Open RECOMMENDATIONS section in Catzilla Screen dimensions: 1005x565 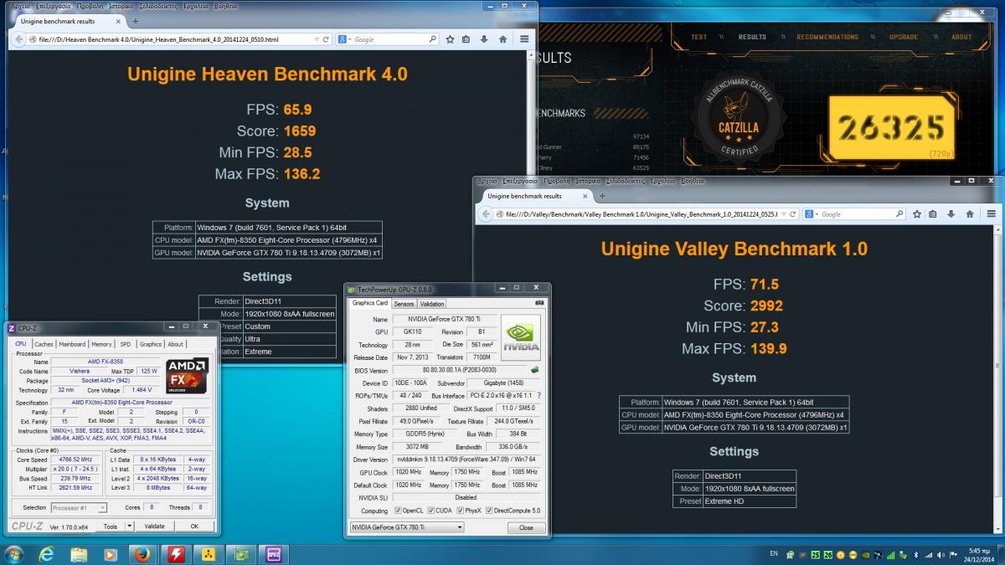(x=827, y=37)
